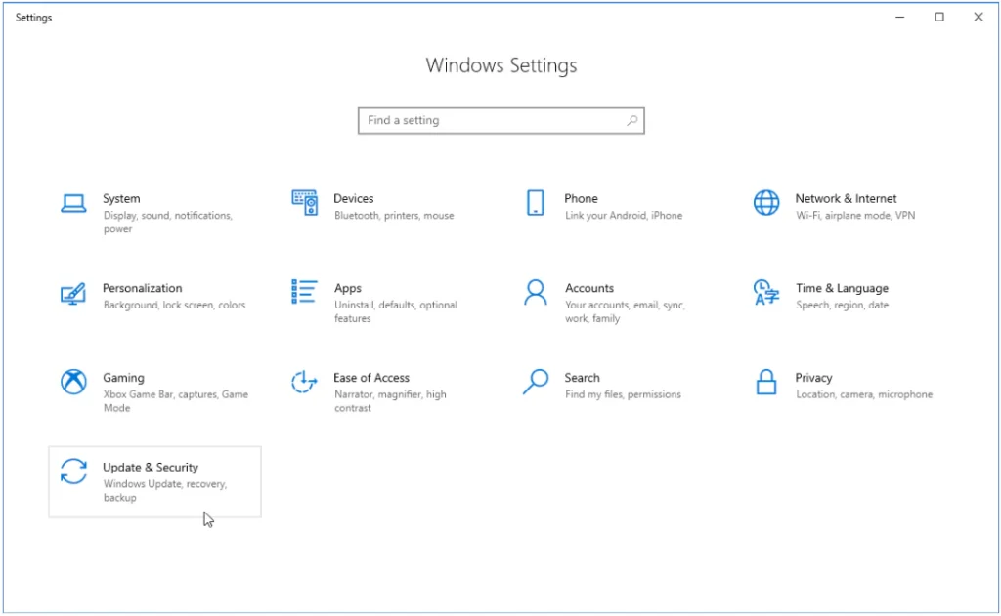1001x616 pixels.
Task: Click the Update & Security refresh arrows icon
Action: tap(73, 472)
